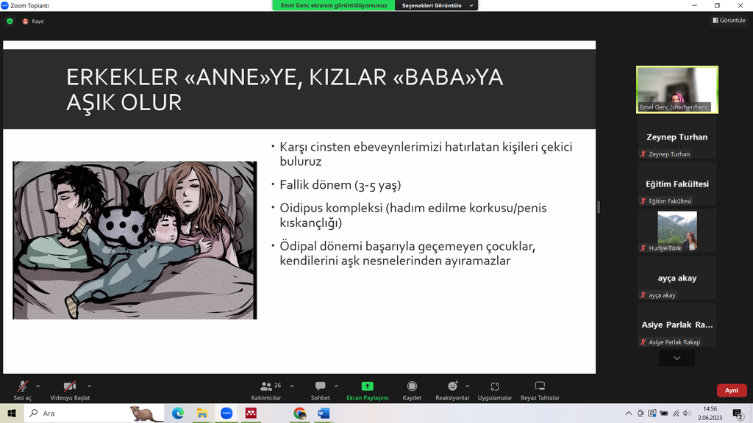Open Seçenekleri Görüntüle dropdown

tap(437, 5)
